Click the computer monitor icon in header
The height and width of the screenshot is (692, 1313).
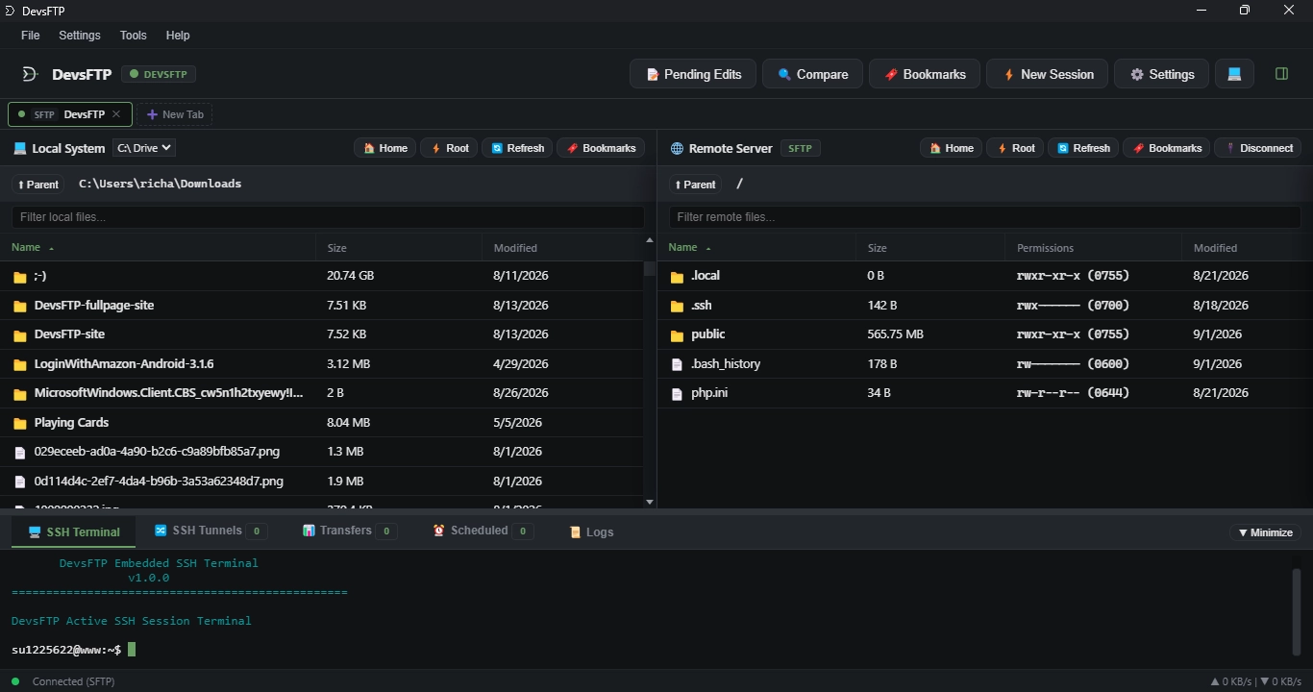pyautogui.click(x=1234, y=74)
